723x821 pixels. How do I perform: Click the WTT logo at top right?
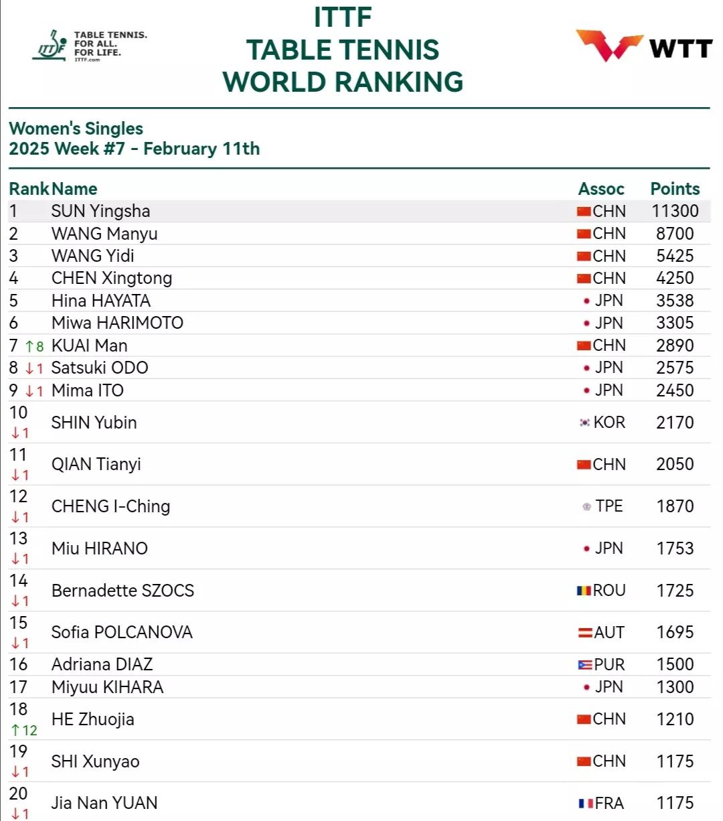click(x=644, y=46)
